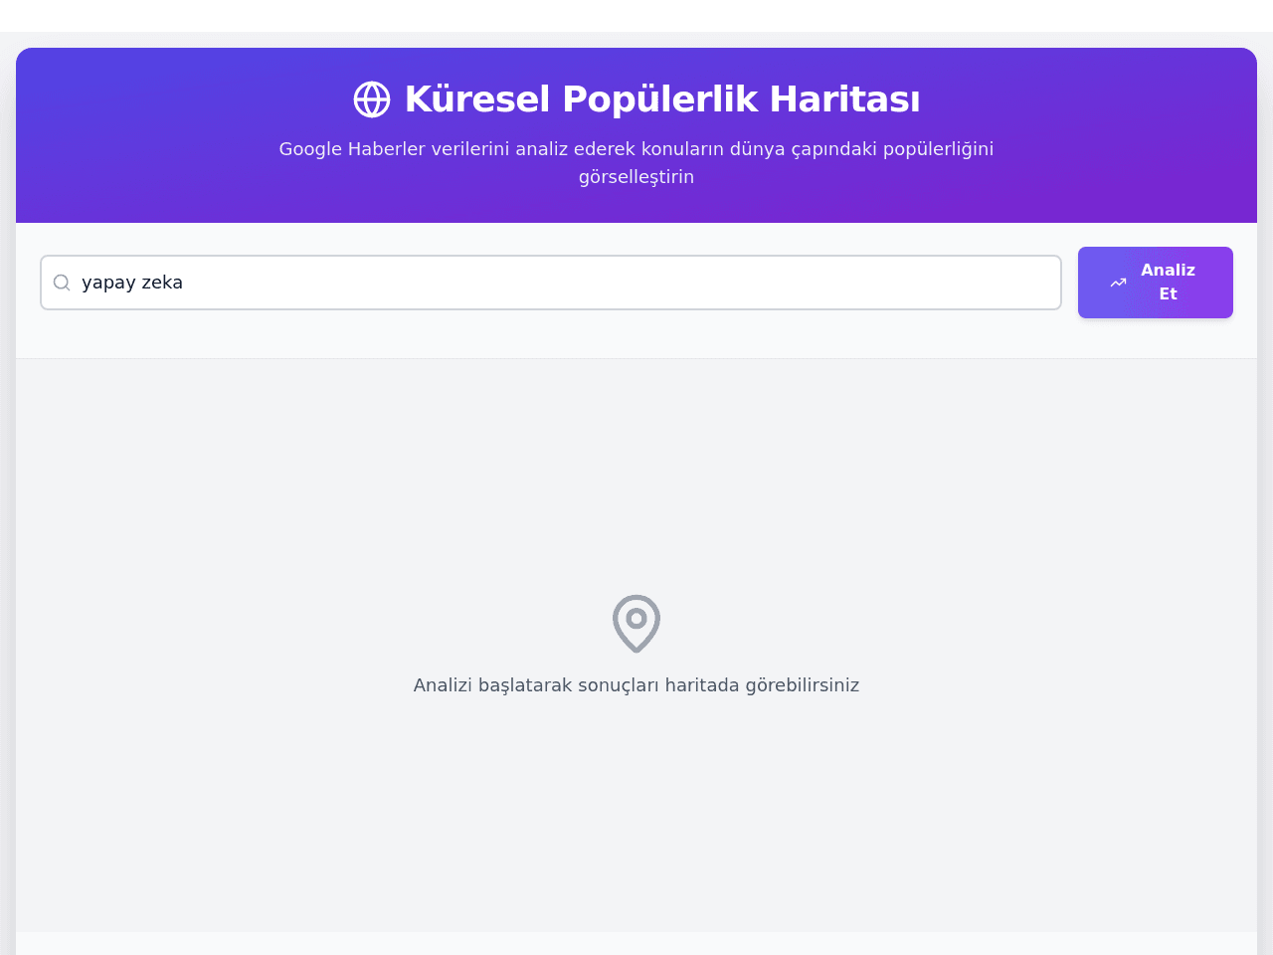Click the word 'Et' on the purple button

pyautogui.click(x=1168, y=294)
